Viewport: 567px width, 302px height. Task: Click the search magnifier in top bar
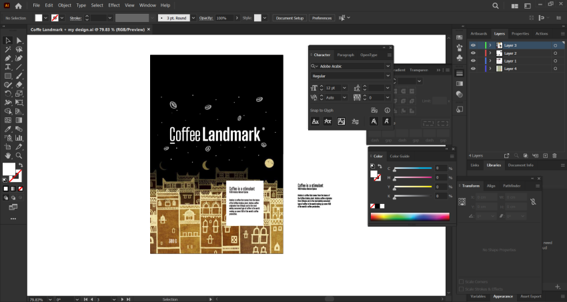495,5
